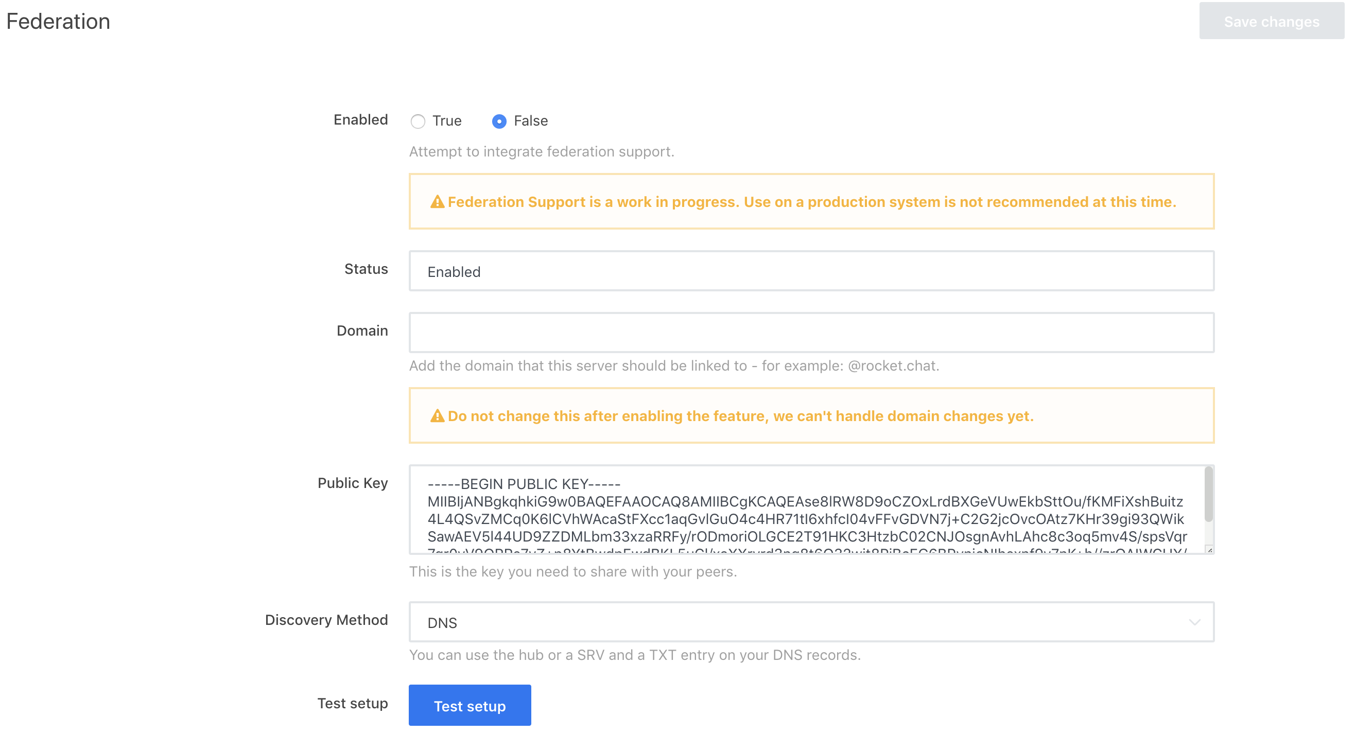Focus the Domain input field

tap(811, 333)
